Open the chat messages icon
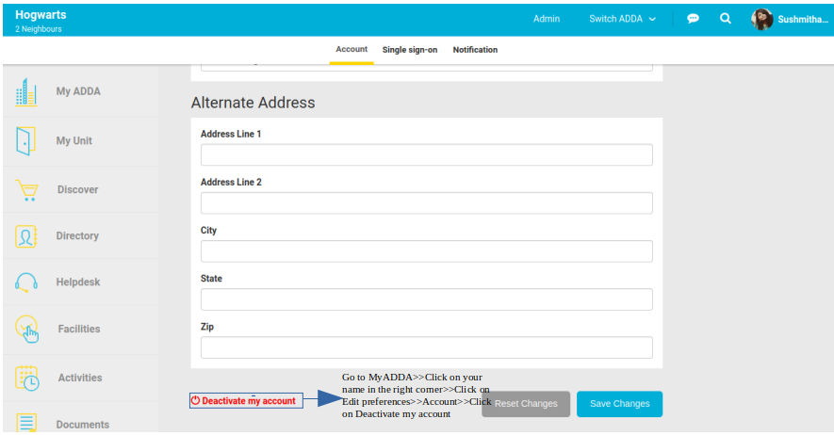834x435 pixels. point(693,19)
